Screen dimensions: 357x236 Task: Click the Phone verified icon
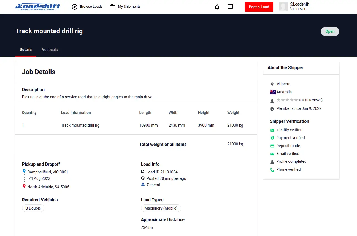[x=272, y=169]
